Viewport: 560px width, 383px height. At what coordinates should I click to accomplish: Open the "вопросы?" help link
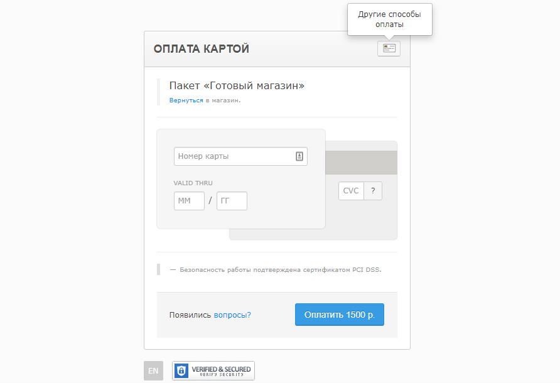(232, 315)
